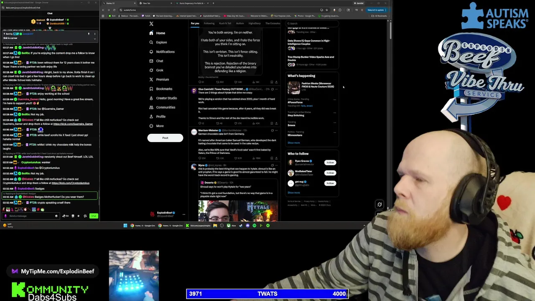
Task: Open Creator Studio in the X sidebar
Action: pyautogui.click(x=163, y=98)
